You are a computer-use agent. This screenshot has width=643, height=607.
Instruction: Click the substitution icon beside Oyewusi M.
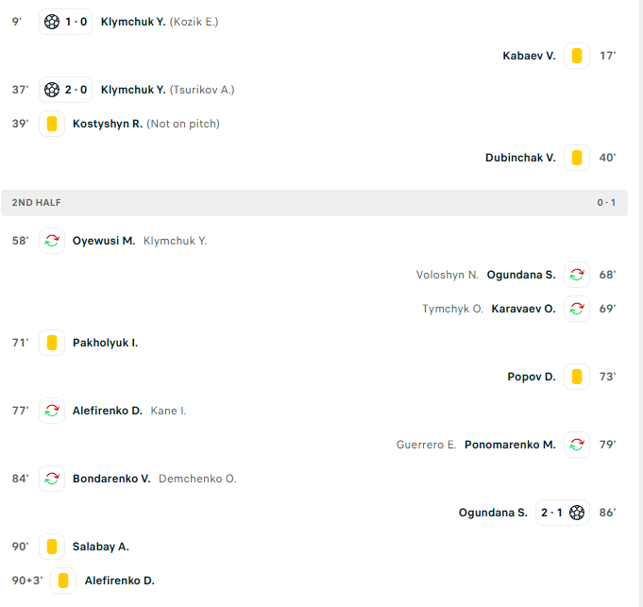point(52,241)
